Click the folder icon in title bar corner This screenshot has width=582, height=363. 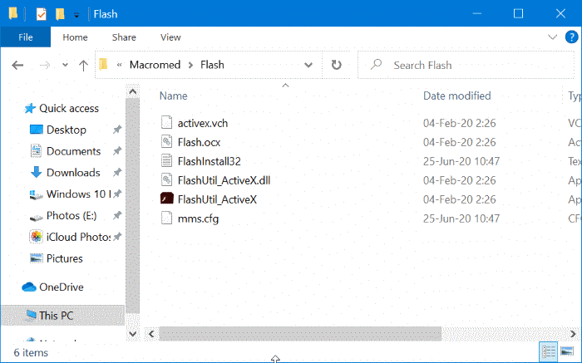coord(13,14)
